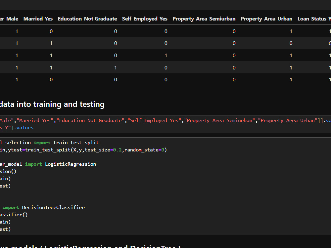The height and width of the screenshot is (248, 331).
Task: Click the LogisticRegression import name
Action: 71,164
